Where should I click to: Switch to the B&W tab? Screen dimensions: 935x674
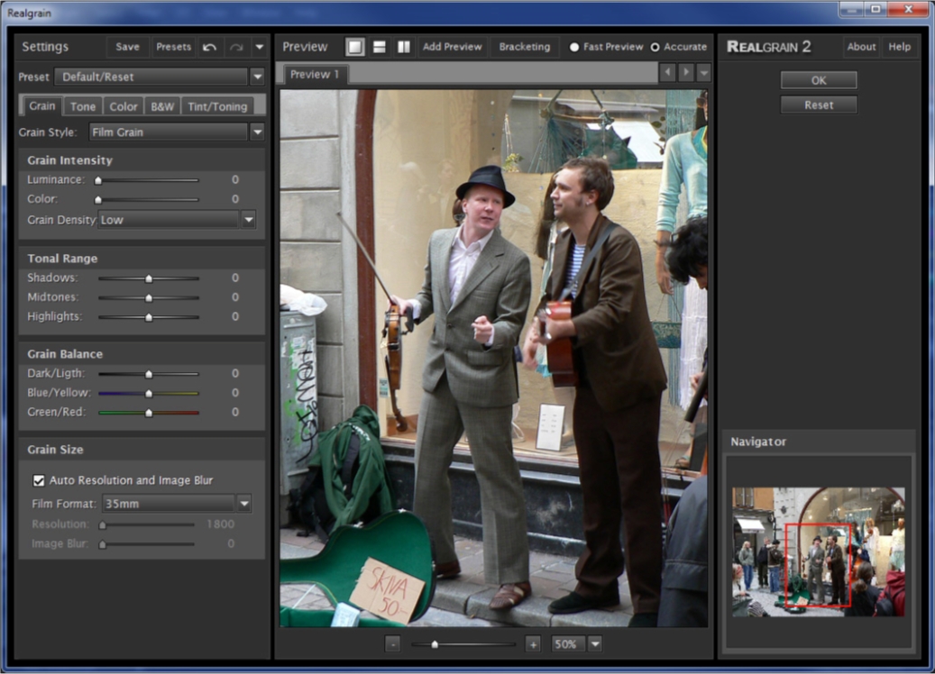coord(162,106)
